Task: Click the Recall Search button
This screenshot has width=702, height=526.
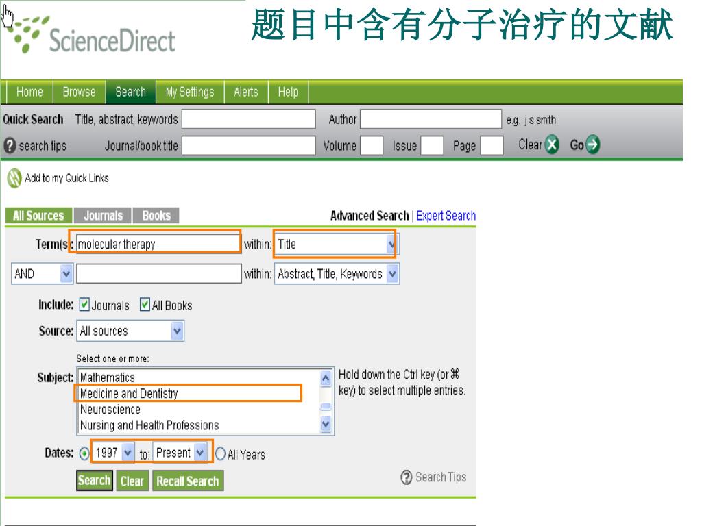Action: tap(188, 481)
